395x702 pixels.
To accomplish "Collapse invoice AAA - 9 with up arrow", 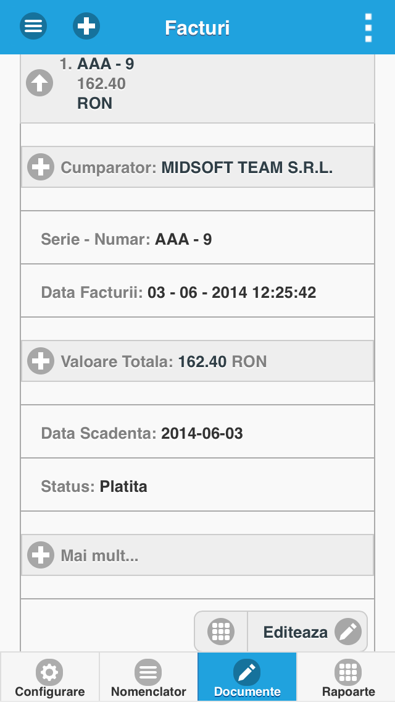I will tap(39, 83).
